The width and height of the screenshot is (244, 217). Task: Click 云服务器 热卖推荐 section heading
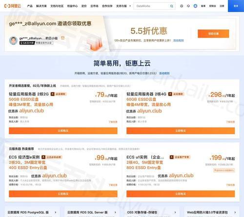[21, 149]
